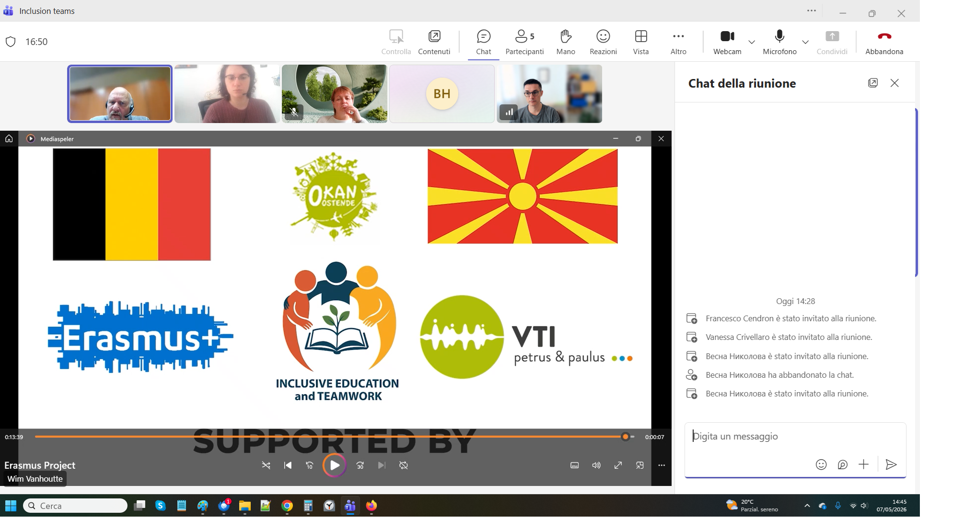Pop out the meeting chat panel
975x519 pixels.
click(x=873, y=83)
